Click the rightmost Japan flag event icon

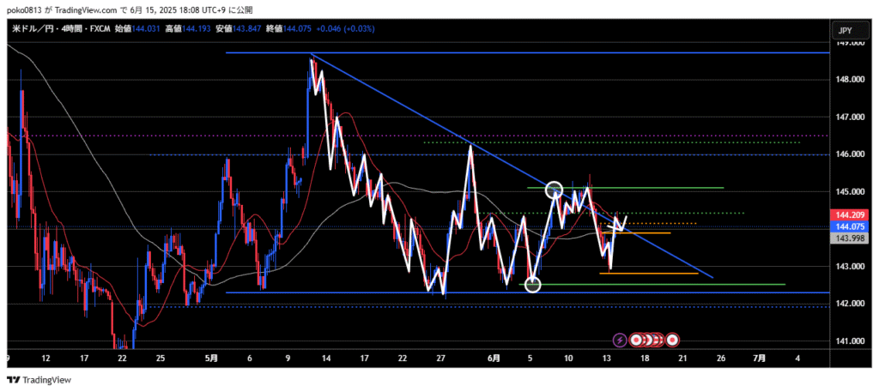click(673, 340)
